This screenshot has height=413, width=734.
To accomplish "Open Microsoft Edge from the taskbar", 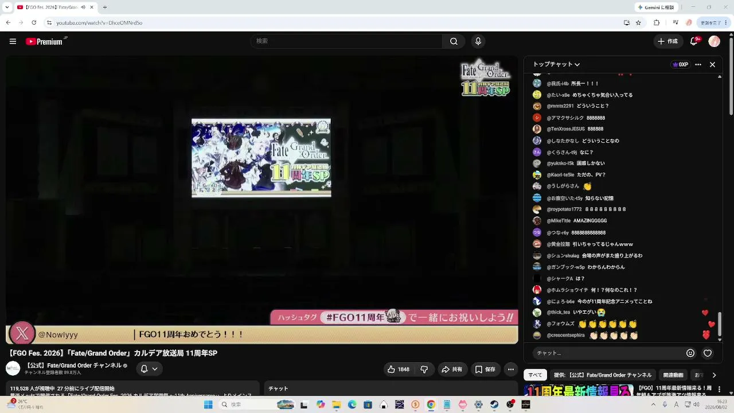I will tap(352, 404).
